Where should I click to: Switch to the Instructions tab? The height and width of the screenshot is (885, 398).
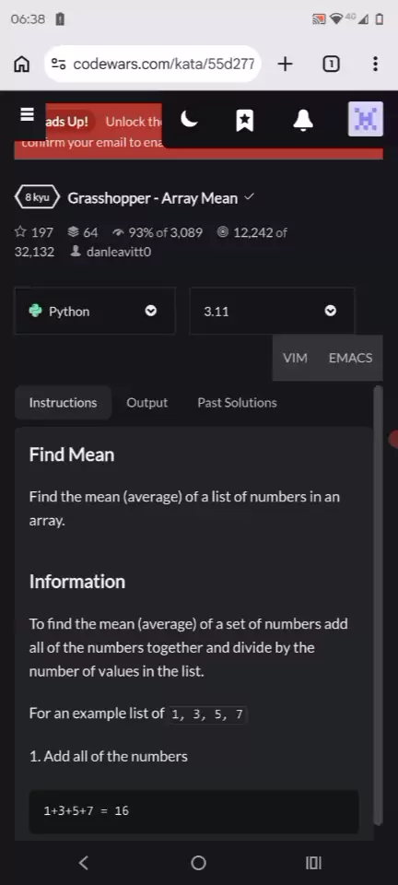click(x=64, y=403)
